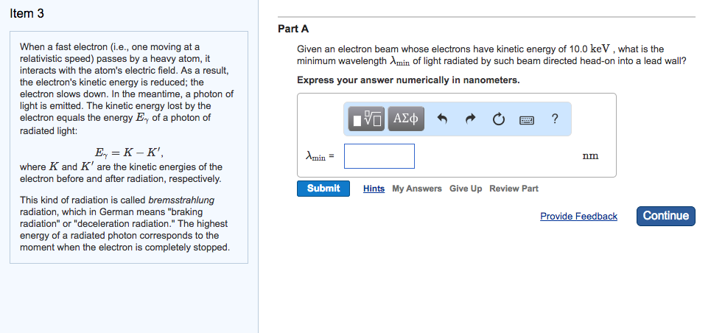Click the question mark help icon
711x333 pixels.
coord(554,119)
